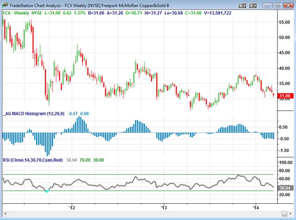Image resolution: width=296 pixels, height=220 pixels.
Task: Click the red '31.06' price marker on the price axis
Action: (x=285, y=96)
